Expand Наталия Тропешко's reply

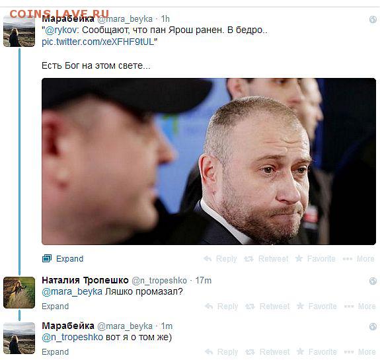pyautogui.click(x=56, y=306)
